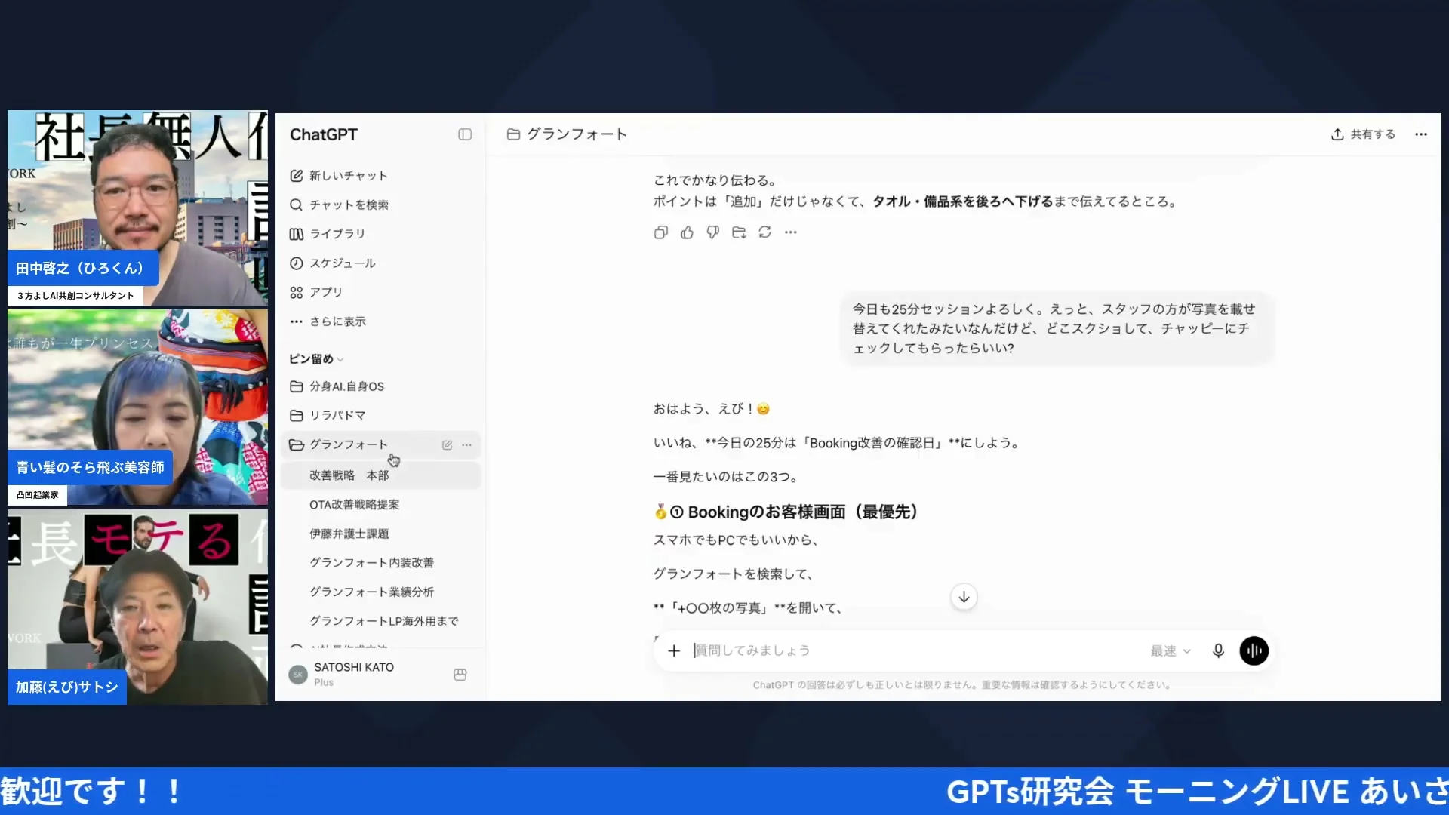Click the plus attach button in composer

click(674, 650)
